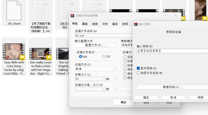Click the yellow Player badge on top-right thumbnail
The width and height of the screenshot is (208, 115).
click(205, 18)
